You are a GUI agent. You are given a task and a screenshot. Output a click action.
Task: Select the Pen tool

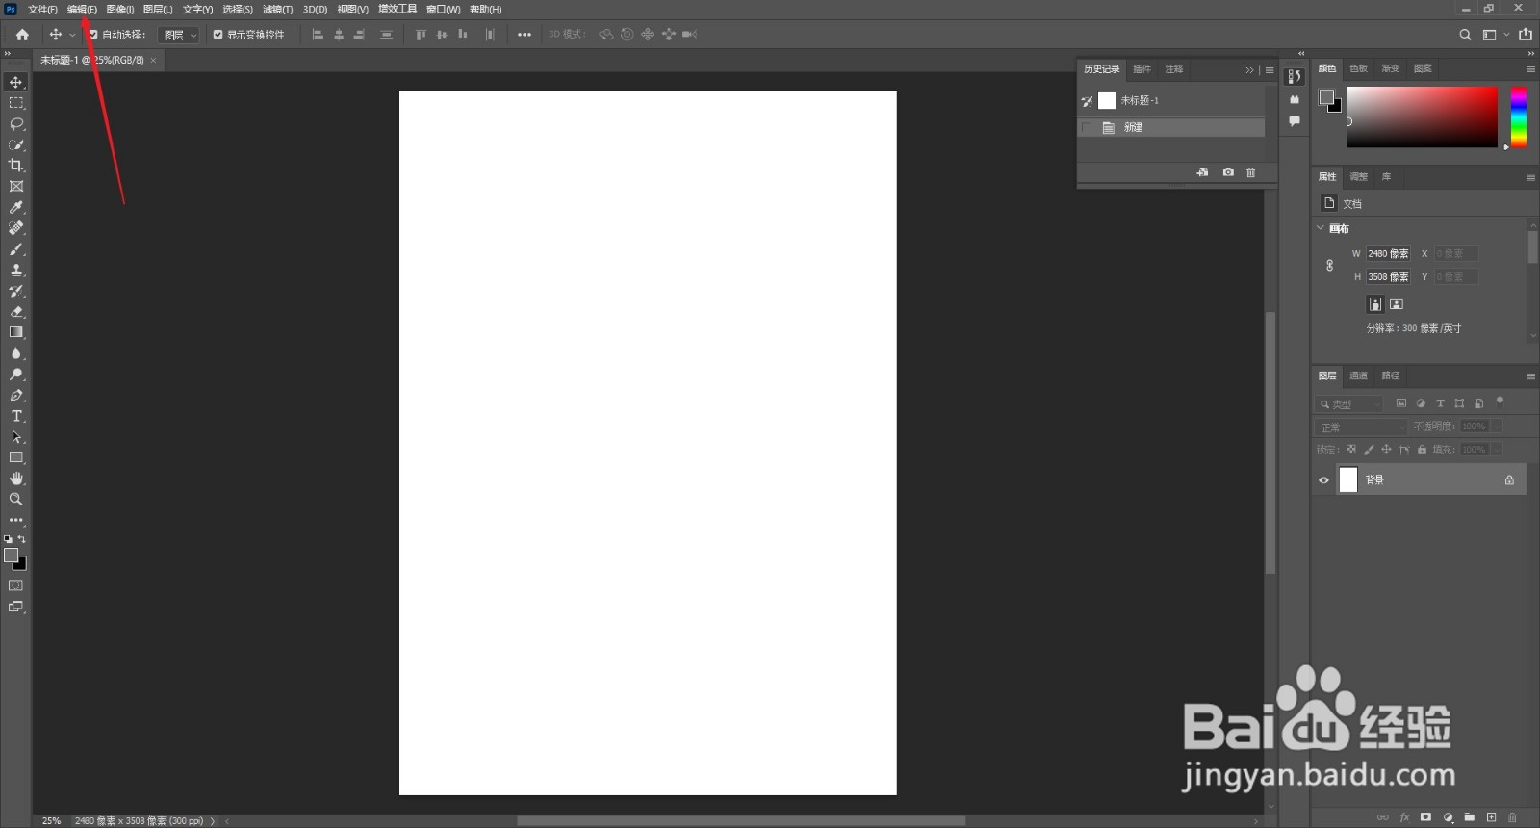click(16, 395)
